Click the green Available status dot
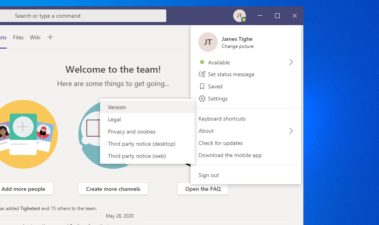This screenshot has height=225, width=379. (x=202, y=62)
